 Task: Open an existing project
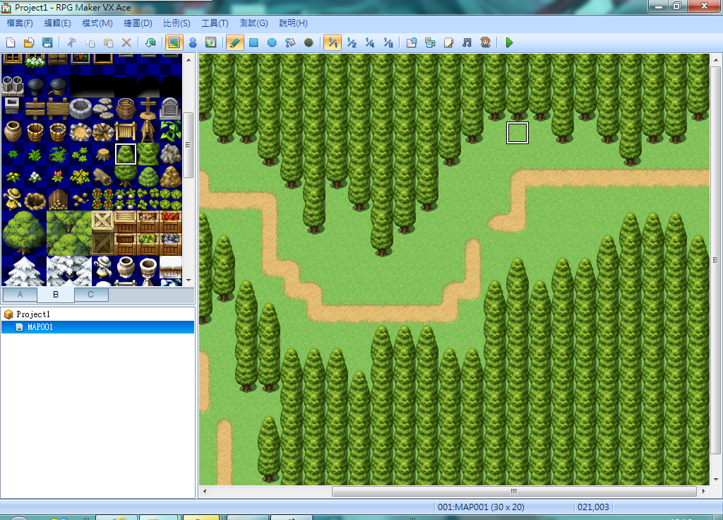click(x=28, y=43)
